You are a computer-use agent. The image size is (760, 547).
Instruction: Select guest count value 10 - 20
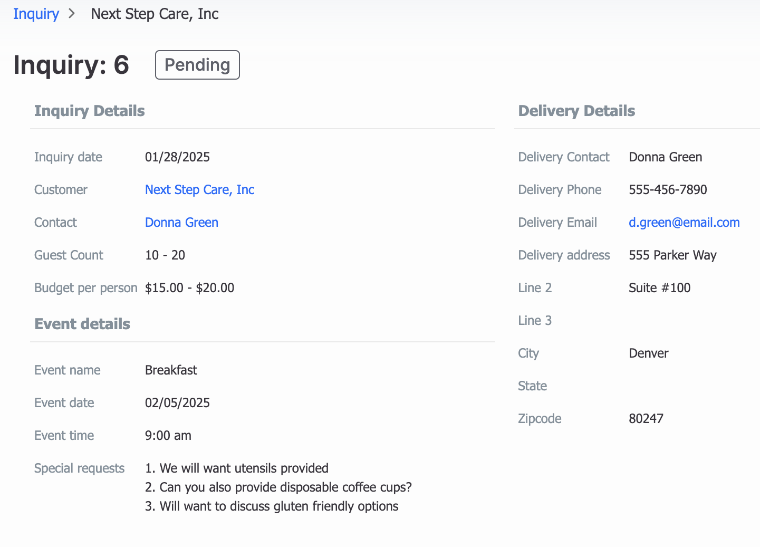tap(165, 255)
